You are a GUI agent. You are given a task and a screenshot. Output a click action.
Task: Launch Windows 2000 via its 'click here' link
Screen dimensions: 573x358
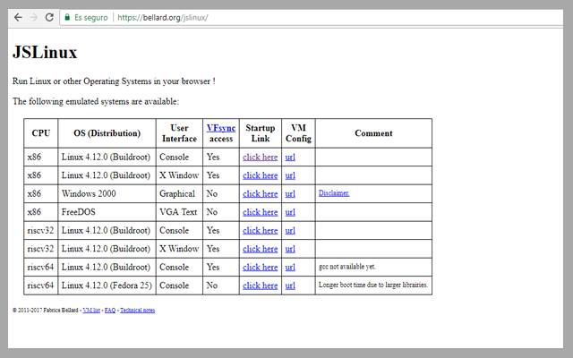(260, 193)
